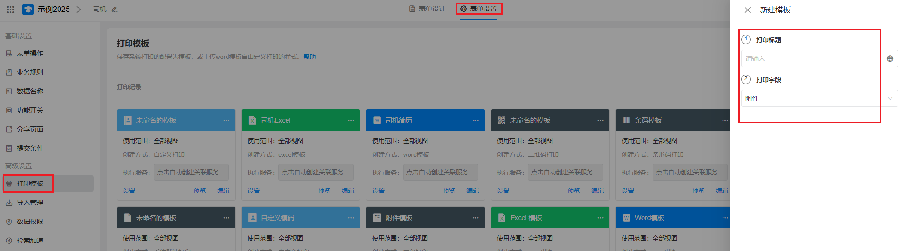Click 编辑 on the 司机简历 card
The height and width of the screenshot is (251, 901).
473,191
